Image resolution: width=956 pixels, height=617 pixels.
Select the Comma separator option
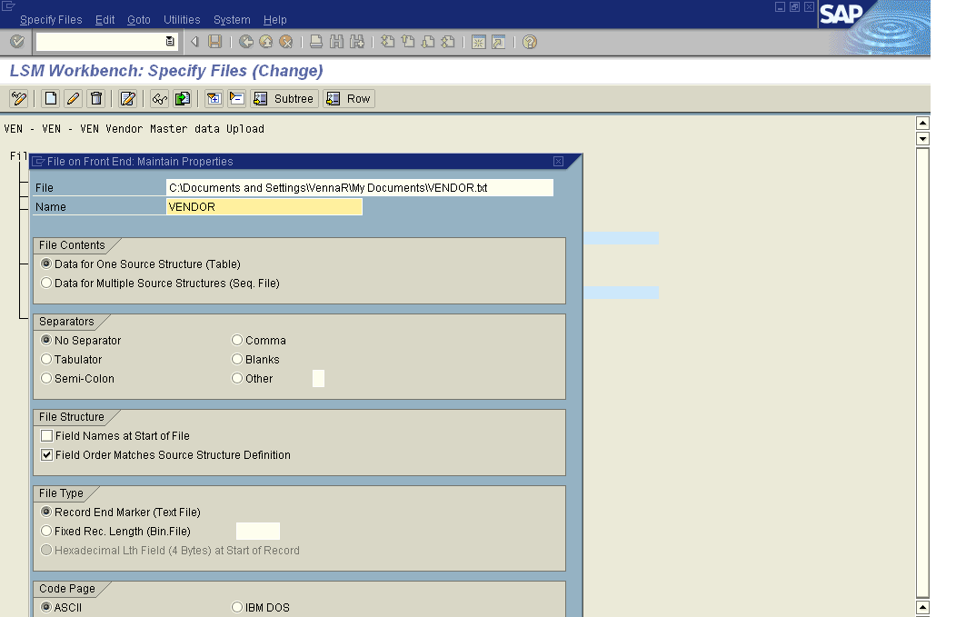click(x=238, y=341)
